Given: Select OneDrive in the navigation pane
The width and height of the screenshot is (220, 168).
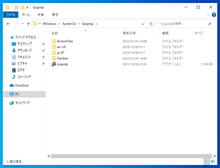Looking at the screenshot, I should [x=22, y=85].
